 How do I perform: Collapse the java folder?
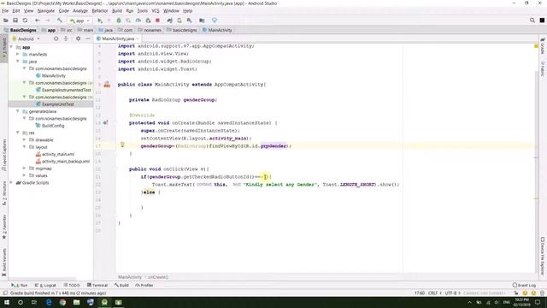pos(18,62)
